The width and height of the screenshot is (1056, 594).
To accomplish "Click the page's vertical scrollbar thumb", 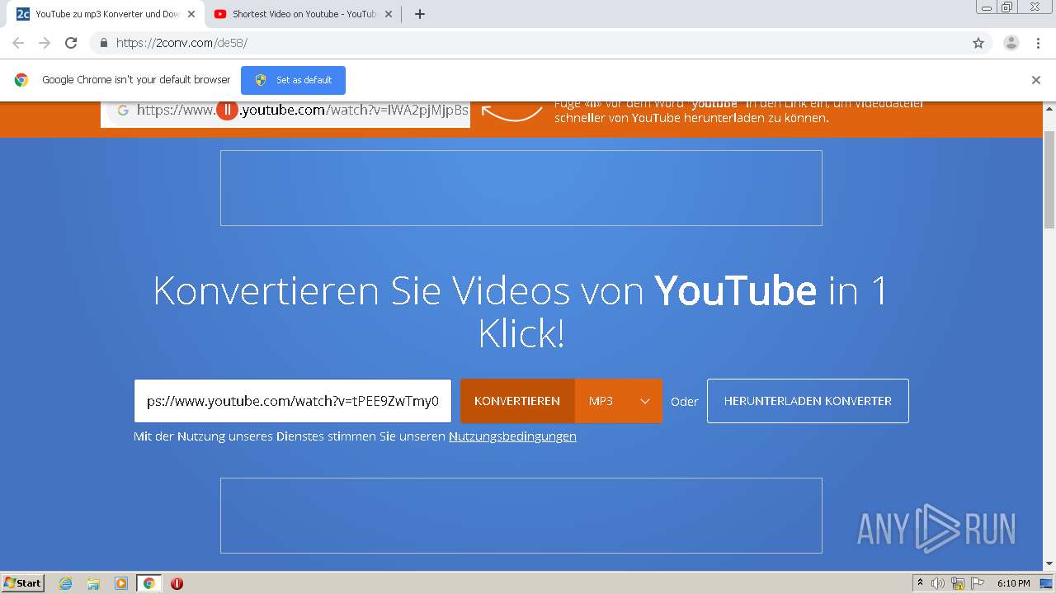I will [1049, 179].
